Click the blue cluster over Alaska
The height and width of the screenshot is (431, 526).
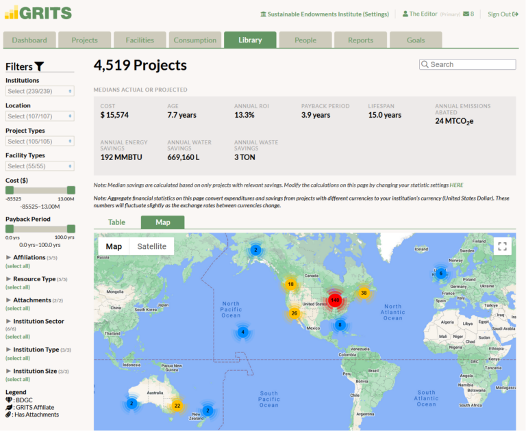coord(255,250)
